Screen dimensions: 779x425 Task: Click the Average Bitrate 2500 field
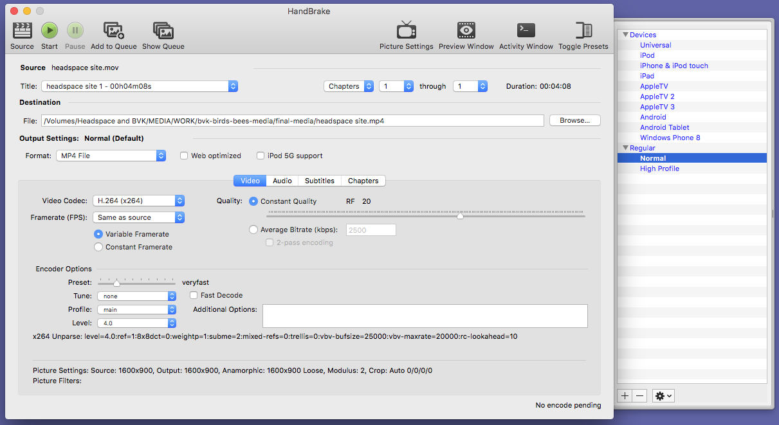pos(371,230)
